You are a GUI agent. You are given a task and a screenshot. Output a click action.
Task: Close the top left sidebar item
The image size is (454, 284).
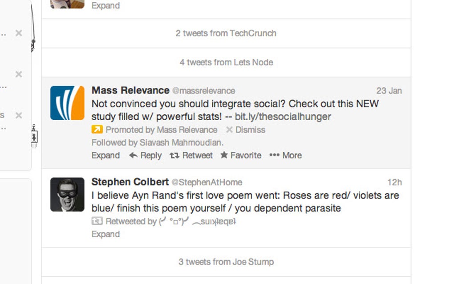point(19,33)
